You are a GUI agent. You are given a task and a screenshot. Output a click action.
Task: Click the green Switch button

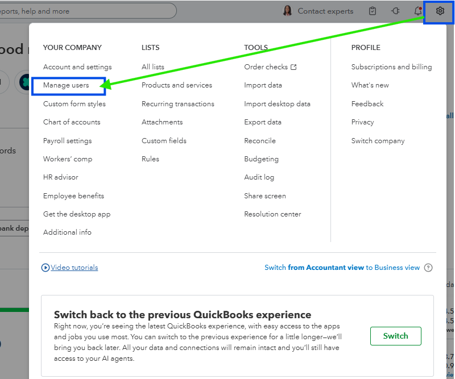pyautogui.click(x=395, y=336)
